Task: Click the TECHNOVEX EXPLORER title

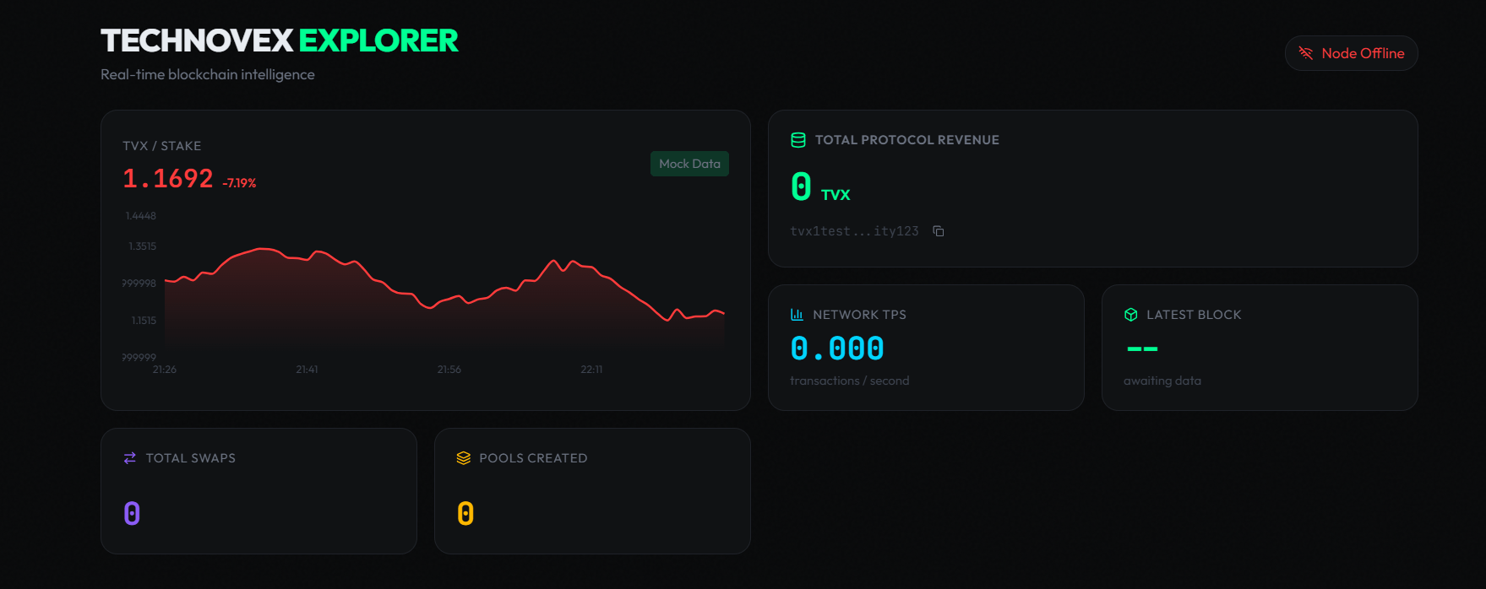Action: 280,41
